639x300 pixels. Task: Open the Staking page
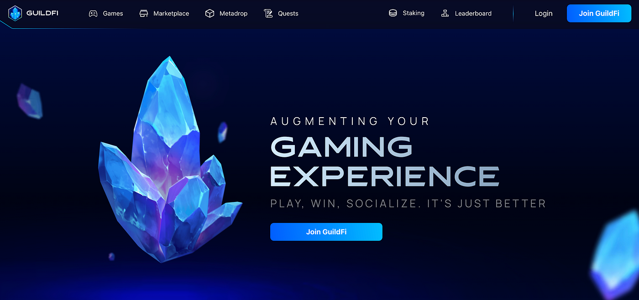tap(406, 13)
